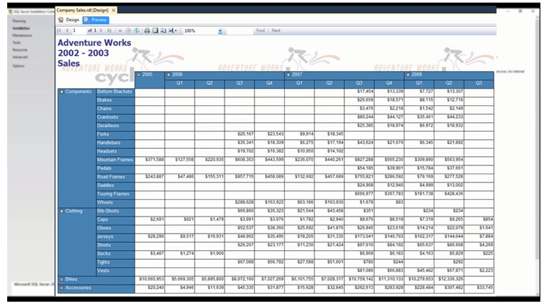The image size is (543, 303).
Task: Select the Handlebars row header
Action: point(115,143)
